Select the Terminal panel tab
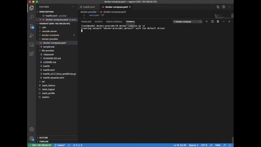The width and height of the screenshot is (261, 147). (x=130, y=22)
